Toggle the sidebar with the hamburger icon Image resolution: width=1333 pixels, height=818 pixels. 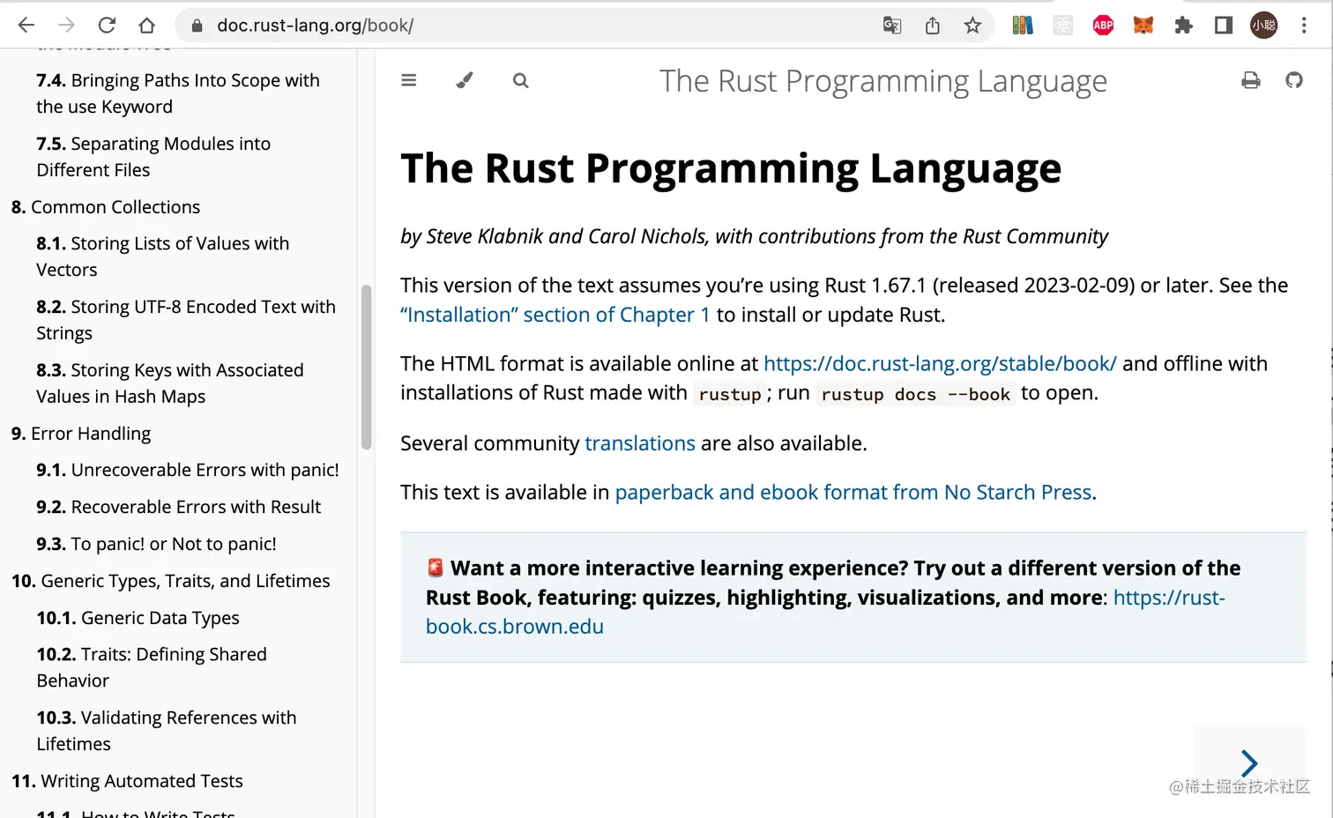click(x=408, y=80)
